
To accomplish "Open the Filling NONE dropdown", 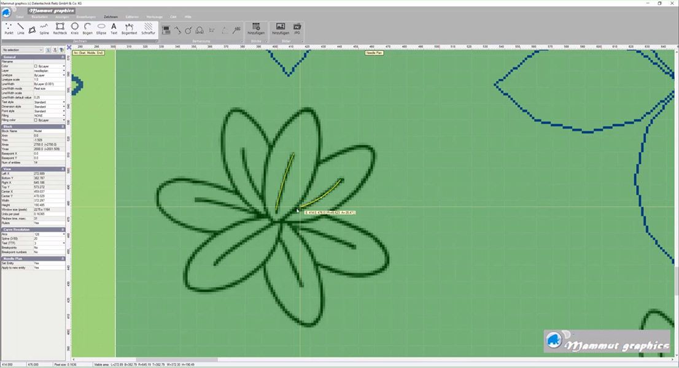I will click(64, 115).
